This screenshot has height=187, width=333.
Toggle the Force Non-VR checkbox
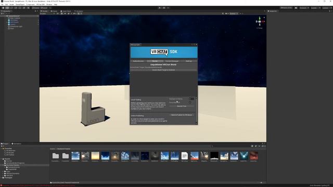point(190,103)
